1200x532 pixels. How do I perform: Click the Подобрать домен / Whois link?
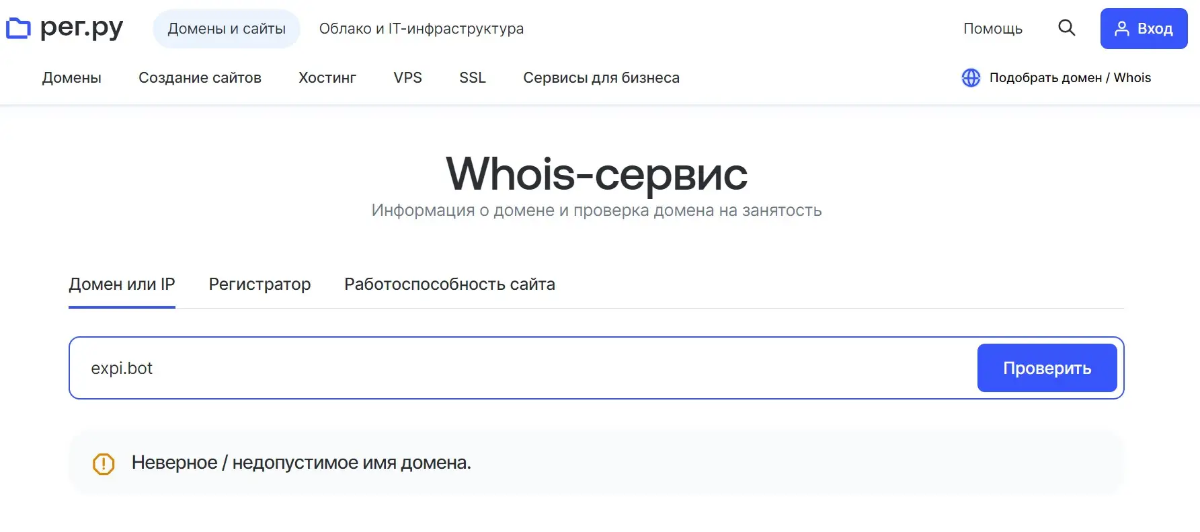1070,78
